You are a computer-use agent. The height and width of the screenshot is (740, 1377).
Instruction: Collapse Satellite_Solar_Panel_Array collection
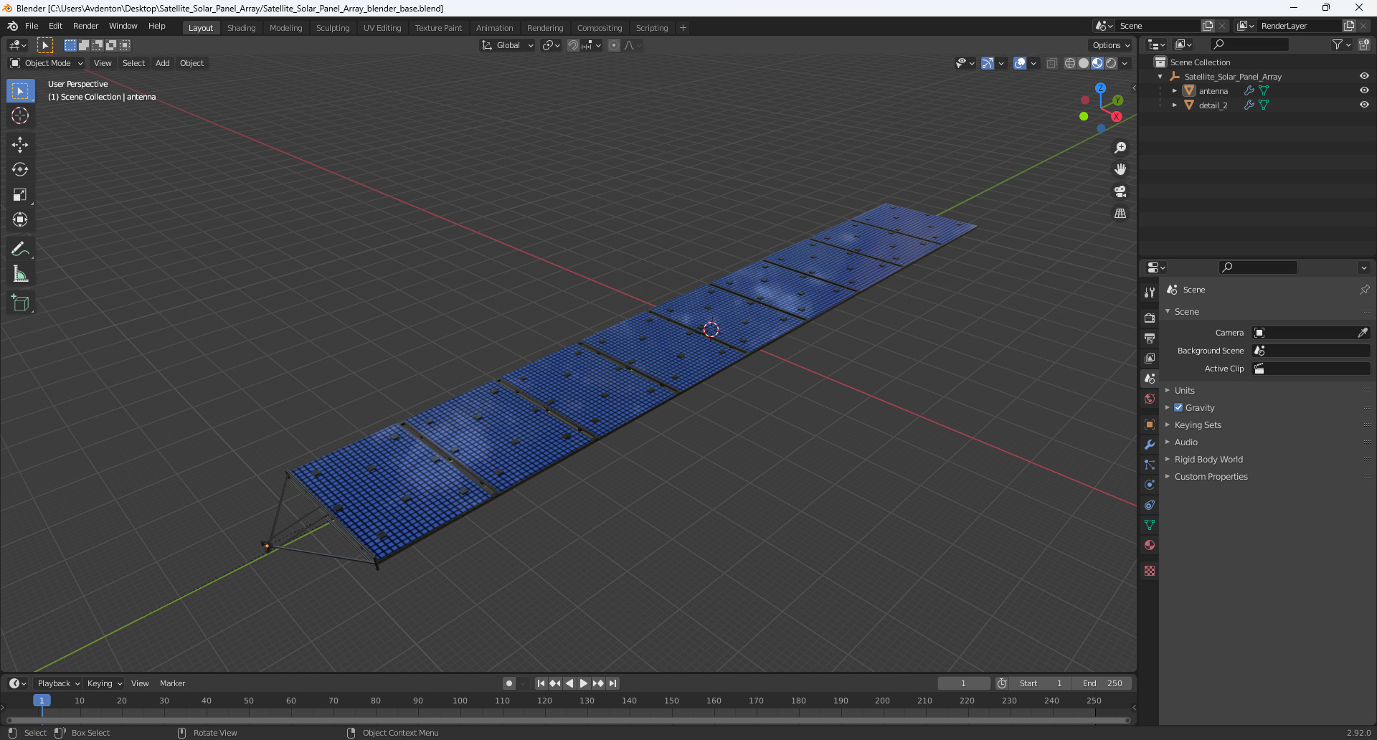[1160, 77]
